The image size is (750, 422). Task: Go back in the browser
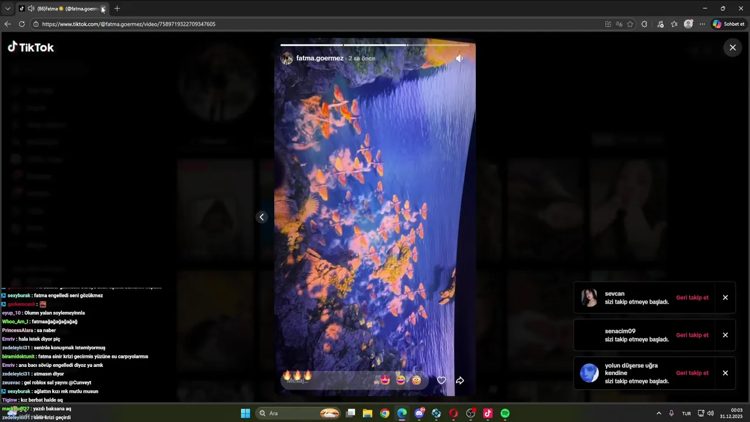(8, 24)
